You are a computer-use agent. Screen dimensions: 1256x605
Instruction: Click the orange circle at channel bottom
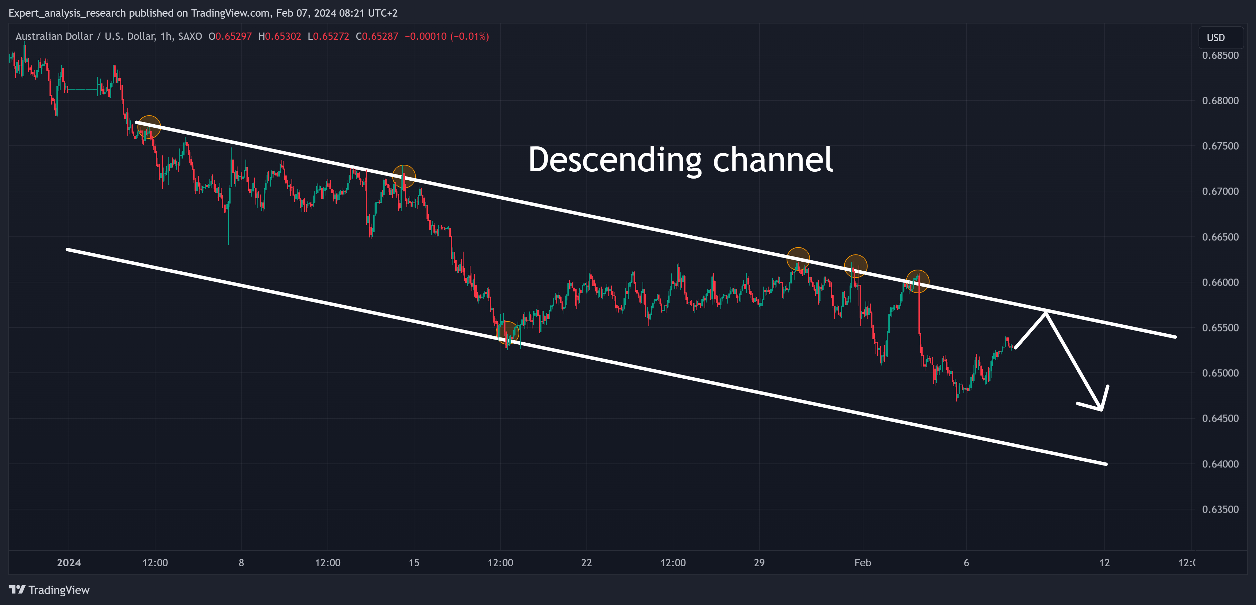point(507,333)
